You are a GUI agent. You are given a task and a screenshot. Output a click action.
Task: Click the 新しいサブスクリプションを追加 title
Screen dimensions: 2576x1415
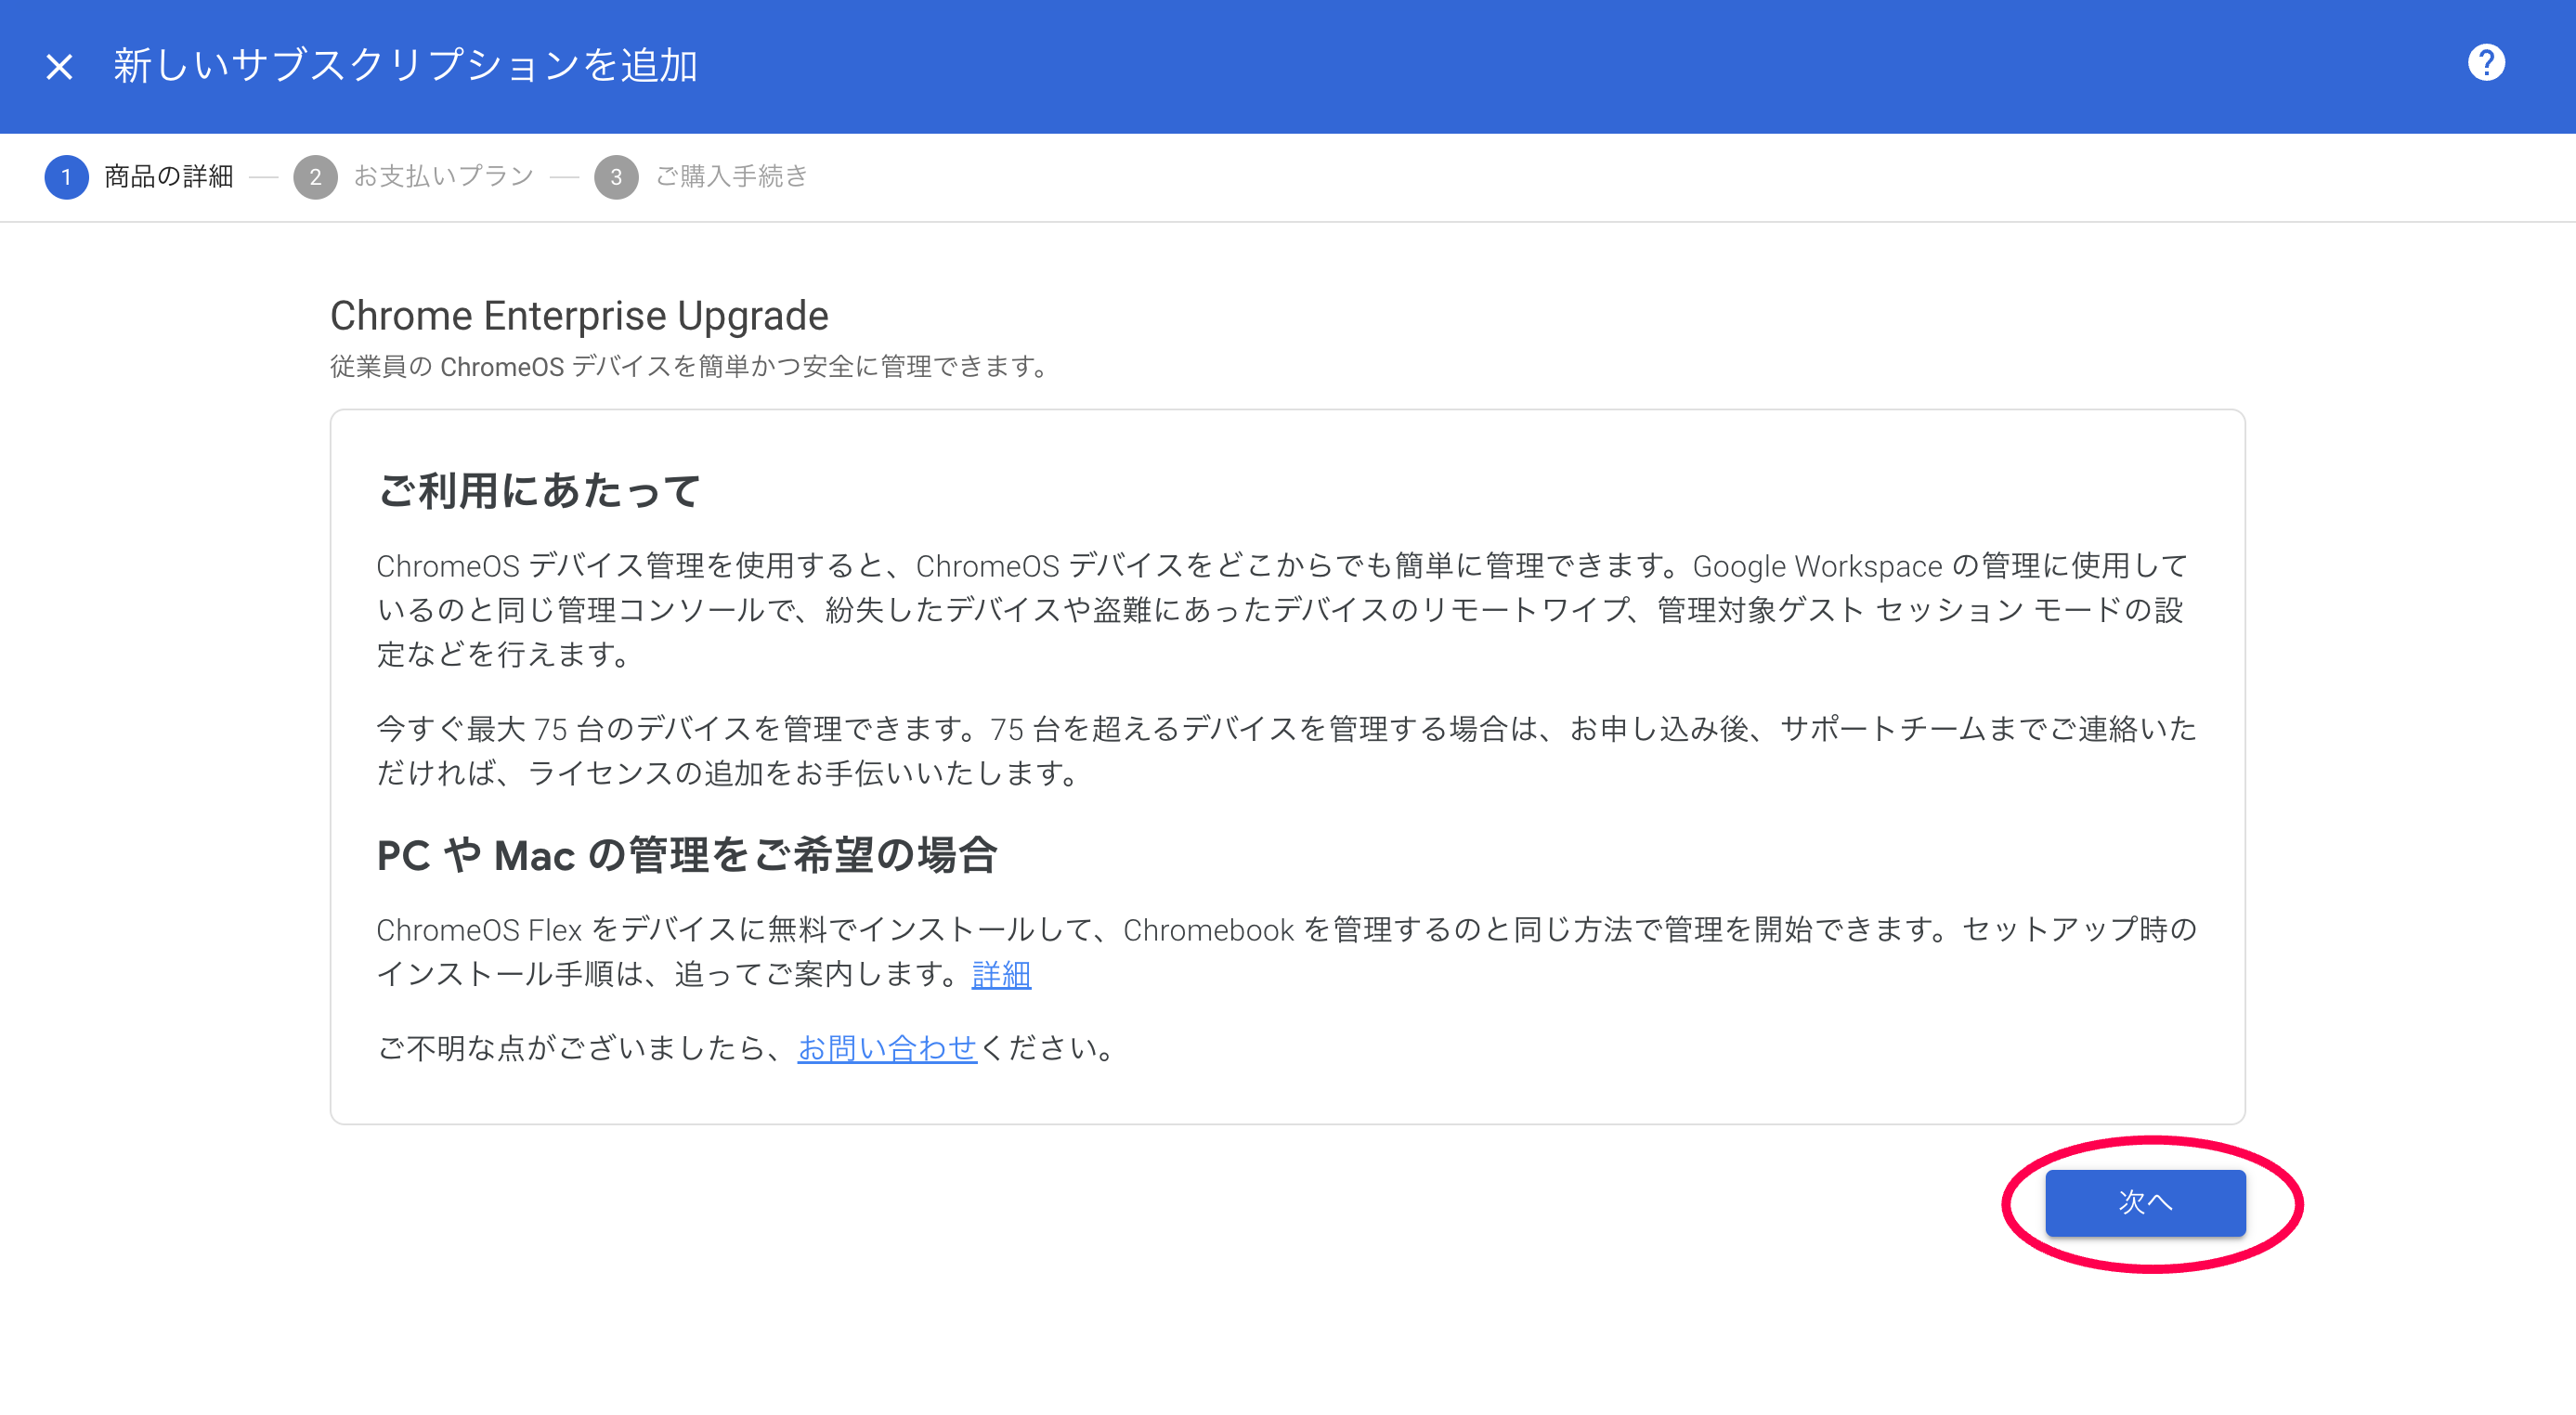pos(405,66)
